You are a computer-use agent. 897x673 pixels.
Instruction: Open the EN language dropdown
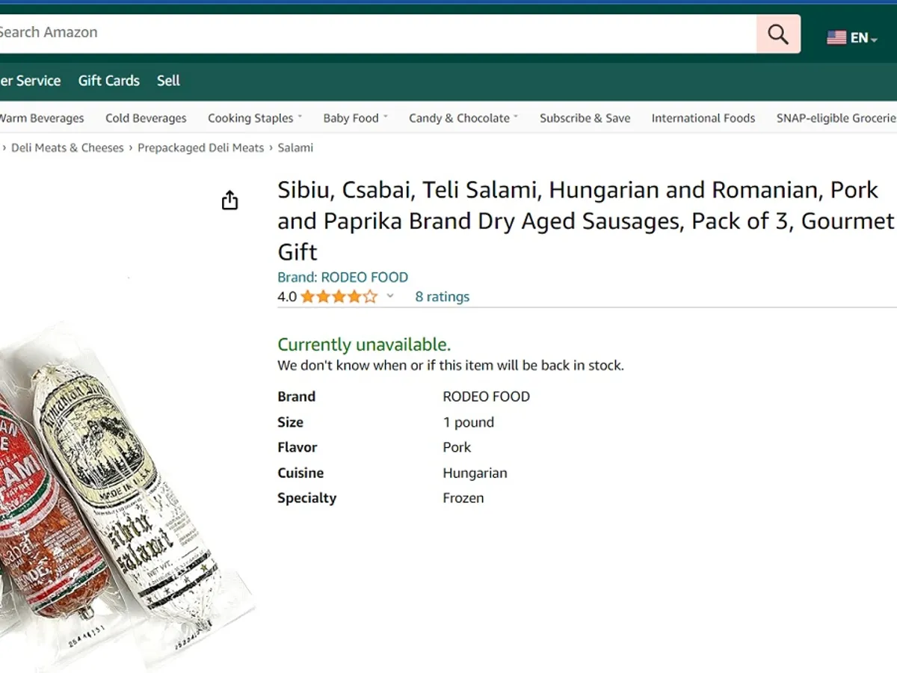(863, 38)
